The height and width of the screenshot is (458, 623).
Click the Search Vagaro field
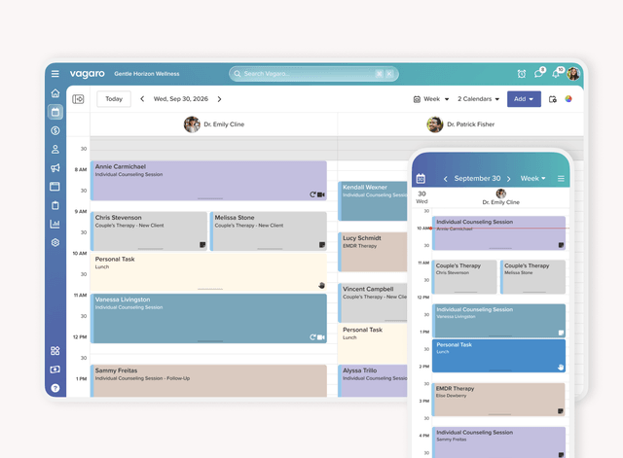click(313, 74)
